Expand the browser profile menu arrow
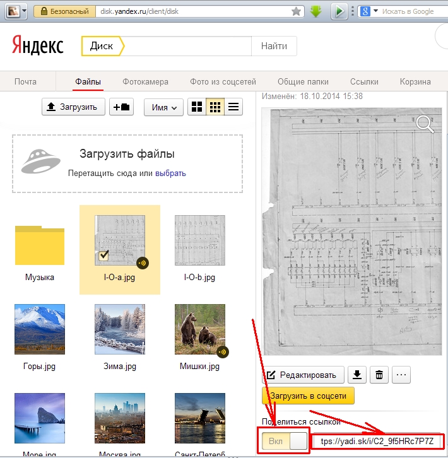 (24, 11)
